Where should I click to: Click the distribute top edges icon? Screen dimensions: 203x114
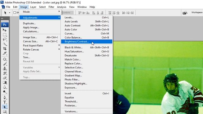click(x=110, y=13)
